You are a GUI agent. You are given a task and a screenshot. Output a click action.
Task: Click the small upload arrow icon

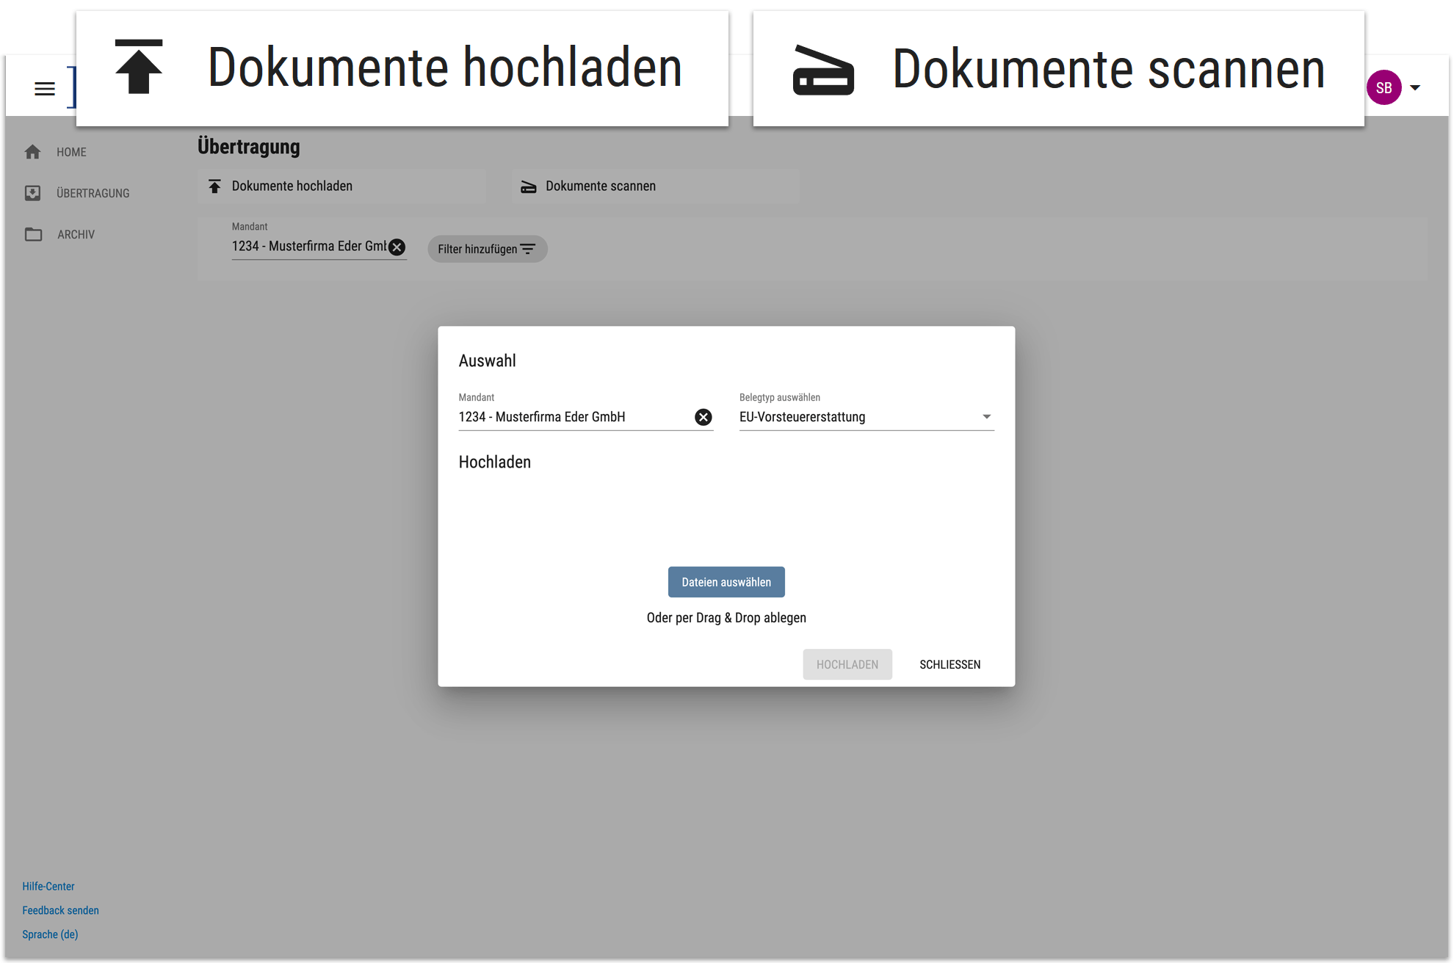(x=214, y=186)
